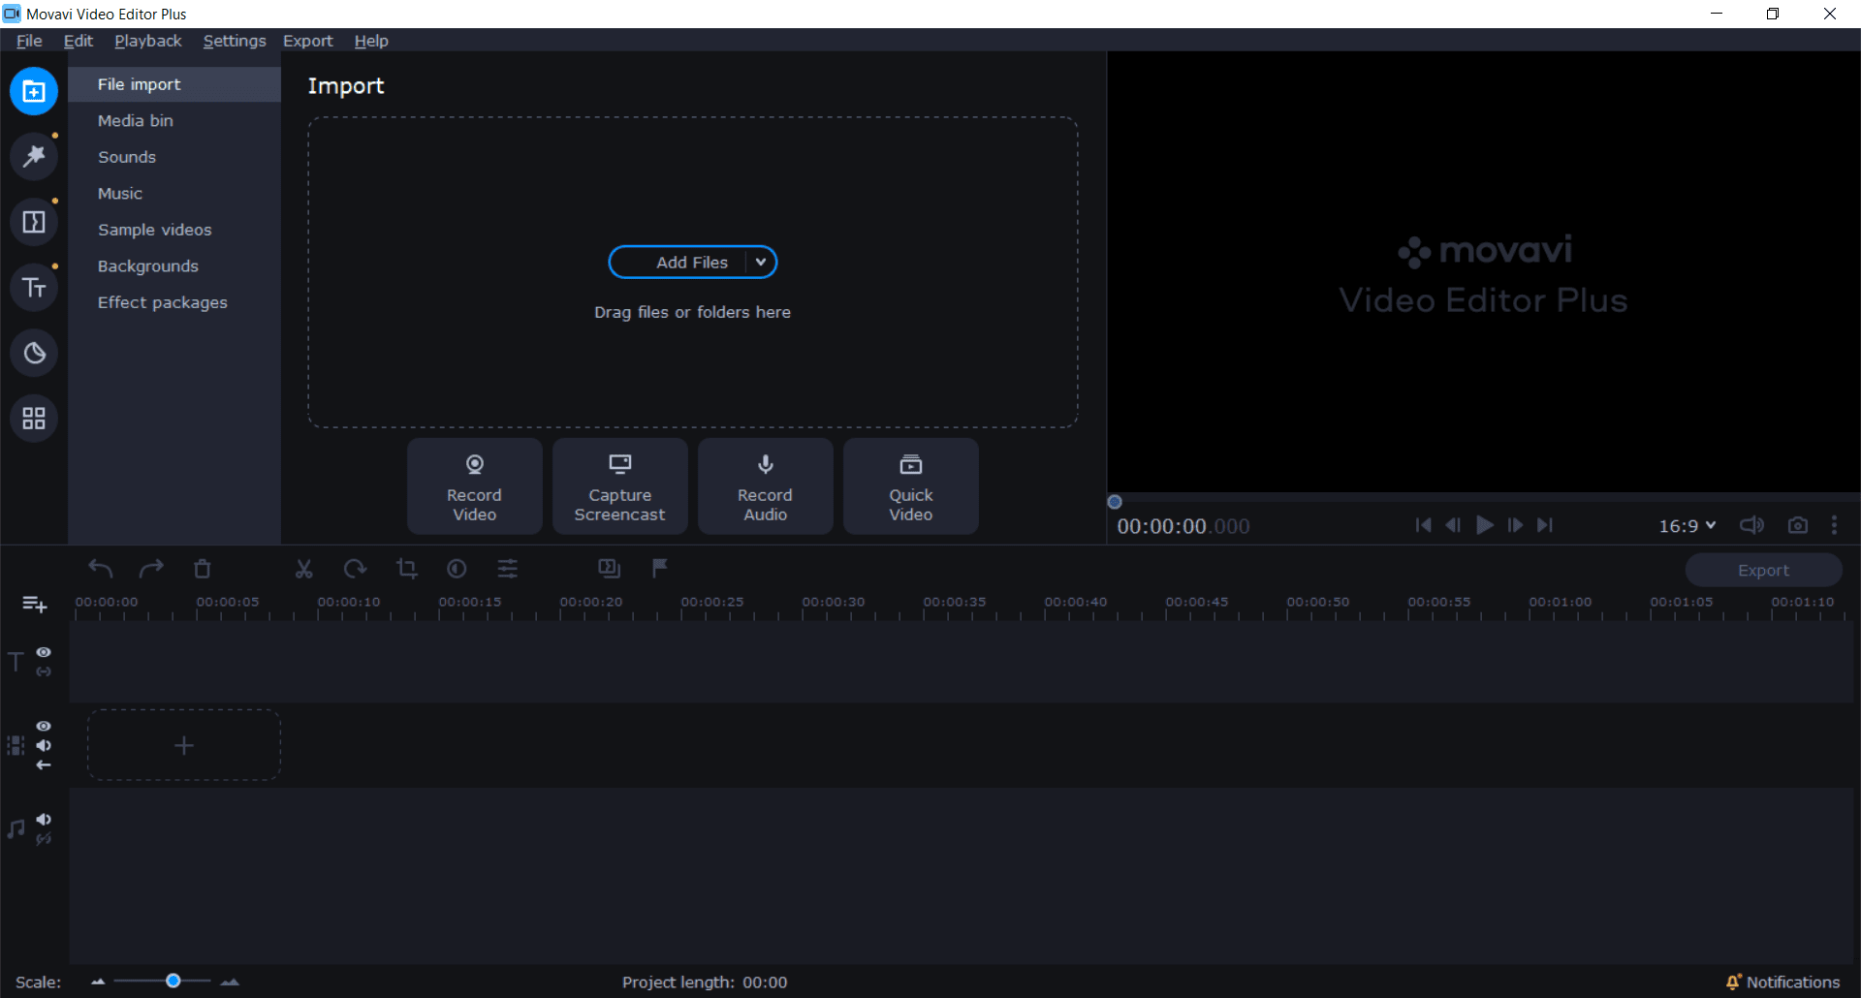Open the Transitions panel in the sidebar

click(x=34, y=222)
